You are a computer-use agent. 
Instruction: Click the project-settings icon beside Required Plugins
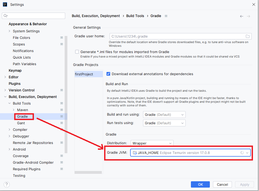(x=62, y=169)
